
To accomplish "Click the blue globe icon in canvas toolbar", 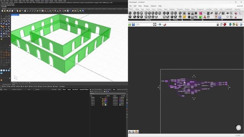I will [241, 24].
